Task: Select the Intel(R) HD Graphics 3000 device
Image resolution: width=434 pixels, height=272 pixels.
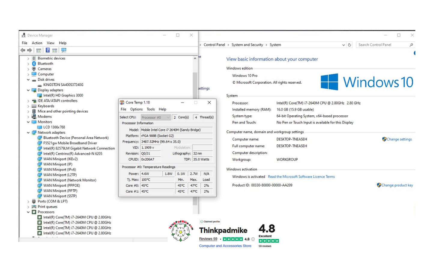Action: [x=63, y=95]
